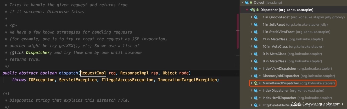347x109 pixels.
Task: Click the editor vertical scrollbar
Action: pos(238,31)
